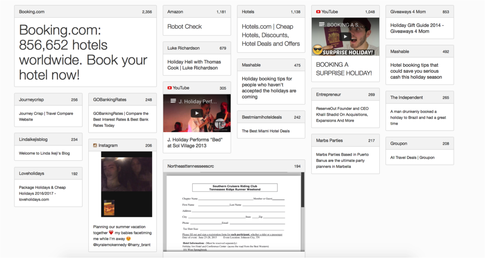Play the BOOKING A SURPRISE HOLIDAY video
This screenshot has height=258, width=485.
[x=345, y=36]
